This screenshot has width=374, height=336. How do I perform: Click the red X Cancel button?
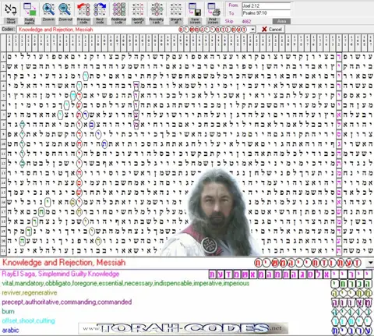[x=271, y=29]
